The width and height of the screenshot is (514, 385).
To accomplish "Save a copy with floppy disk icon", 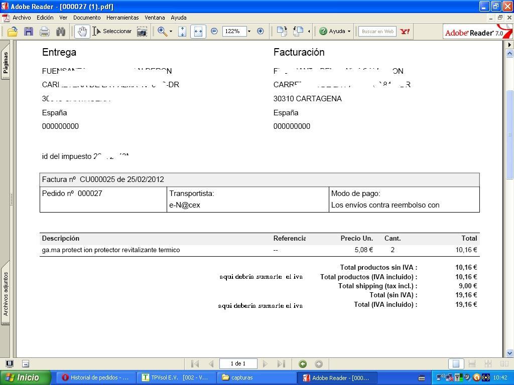I will pos(29,32).
